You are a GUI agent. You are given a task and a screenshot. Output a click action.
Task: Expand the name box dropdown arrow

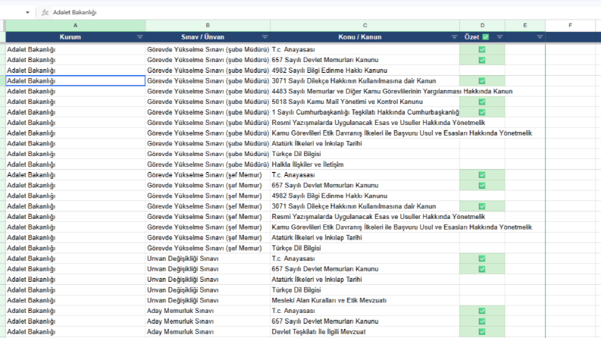27,12
